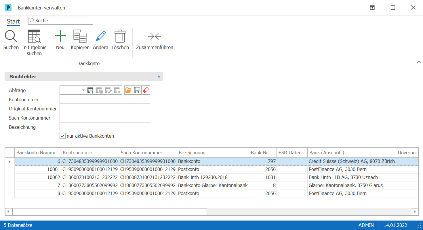Click the delete Abfrage icon
Viewport: 423px width, 230px height.
click(x=117, y=90)
